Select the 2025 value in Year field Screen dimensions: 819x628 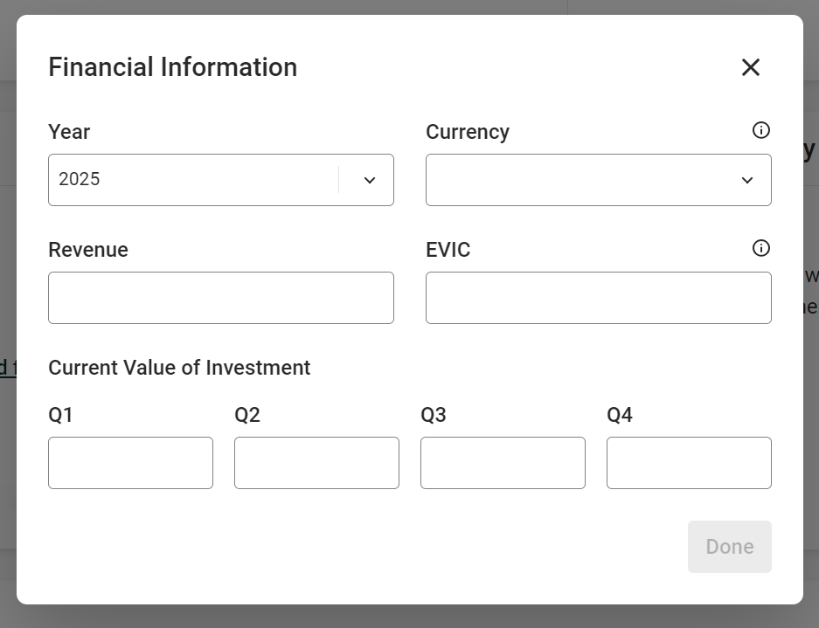80,179
